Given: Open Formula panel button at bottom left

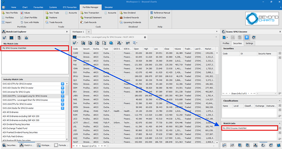Looking at the screenshot, I should tap(61, 145).
